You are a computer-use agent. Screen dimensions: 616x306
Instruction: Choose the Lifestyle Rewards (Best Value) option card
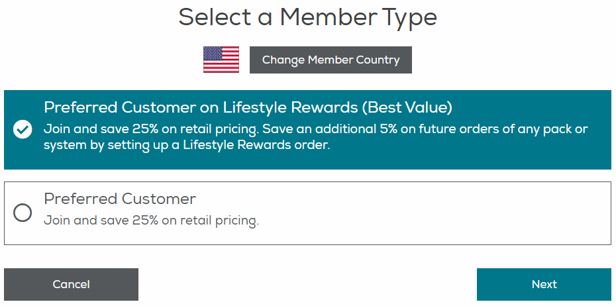307,130
